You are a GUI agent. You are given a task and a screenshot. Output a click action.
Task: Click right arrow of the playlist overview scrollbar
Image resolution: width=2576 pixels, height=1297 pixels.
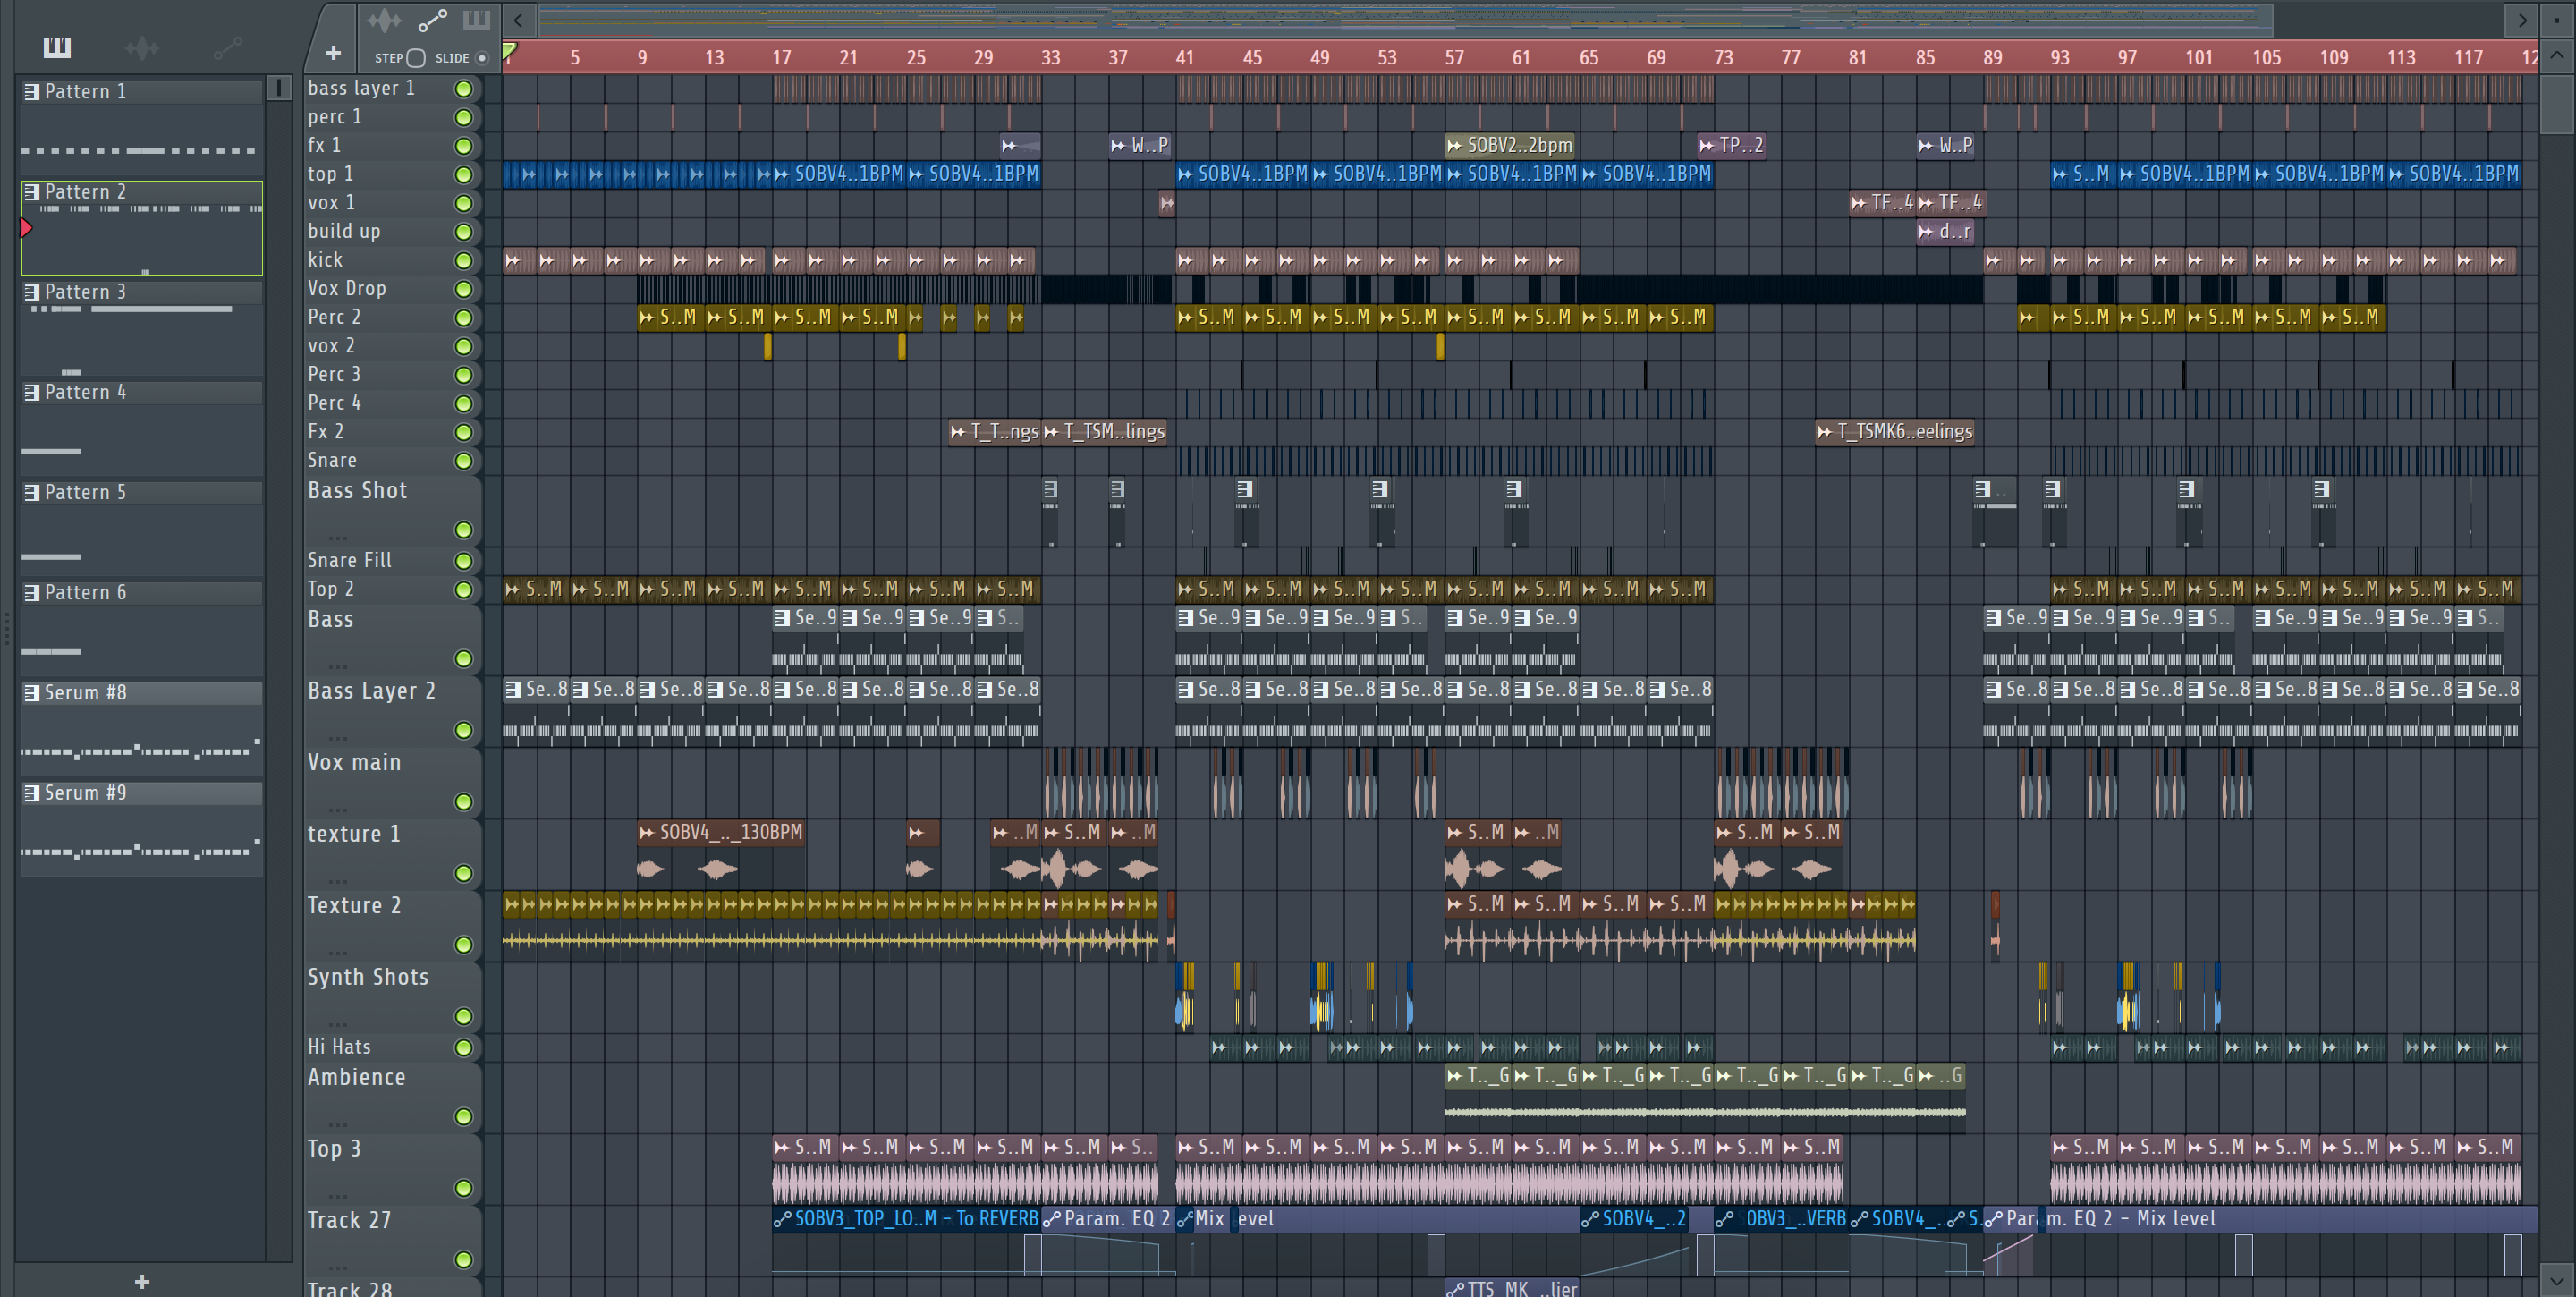coord(2521,20)
